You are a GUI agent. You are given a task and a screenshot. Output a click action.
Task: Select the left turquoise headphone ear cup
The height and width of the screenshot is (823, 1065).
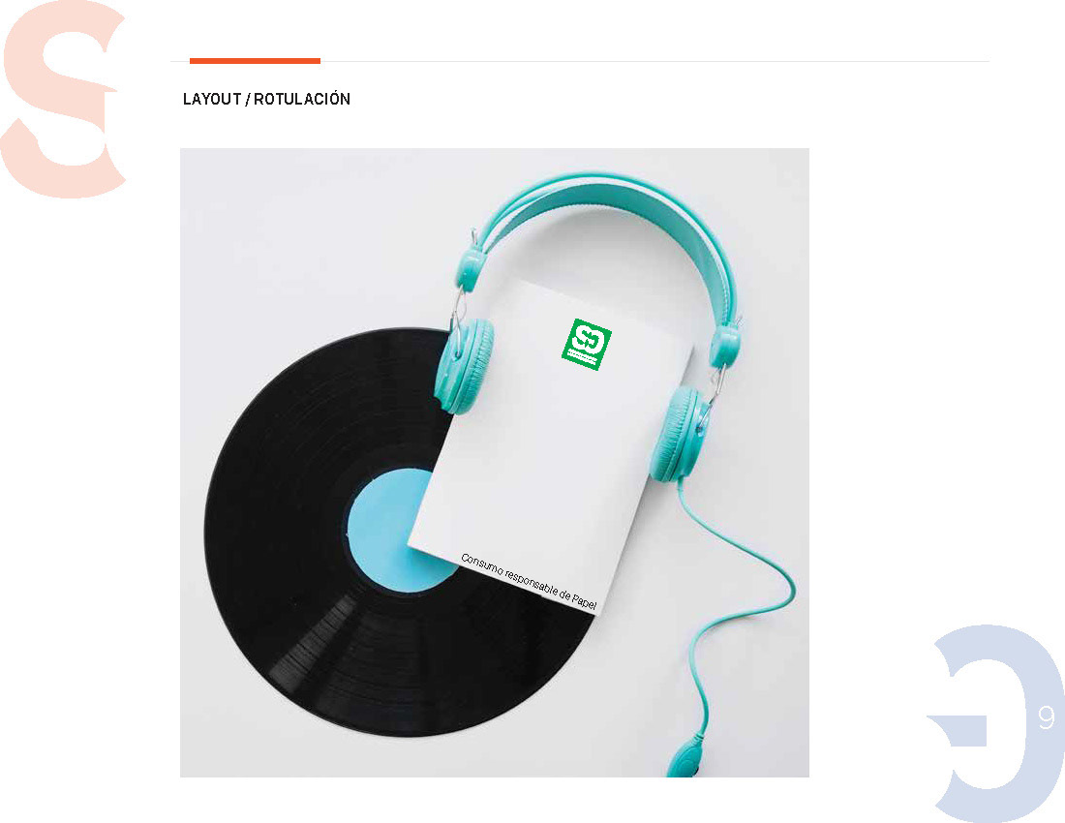(465, 367)
